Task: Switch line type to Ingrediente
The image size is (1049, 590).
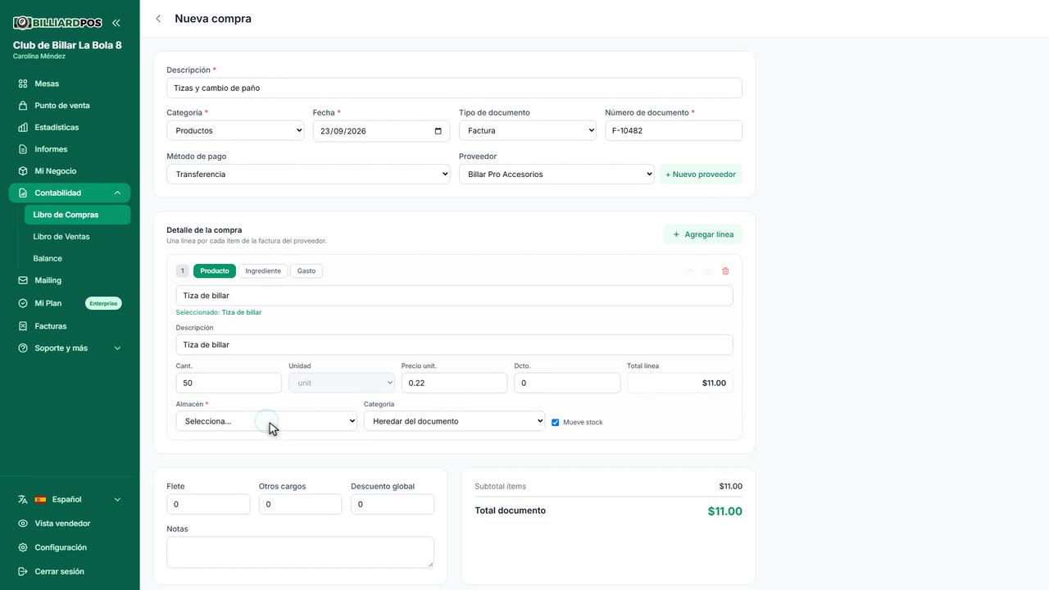Action: coord(263,271)
